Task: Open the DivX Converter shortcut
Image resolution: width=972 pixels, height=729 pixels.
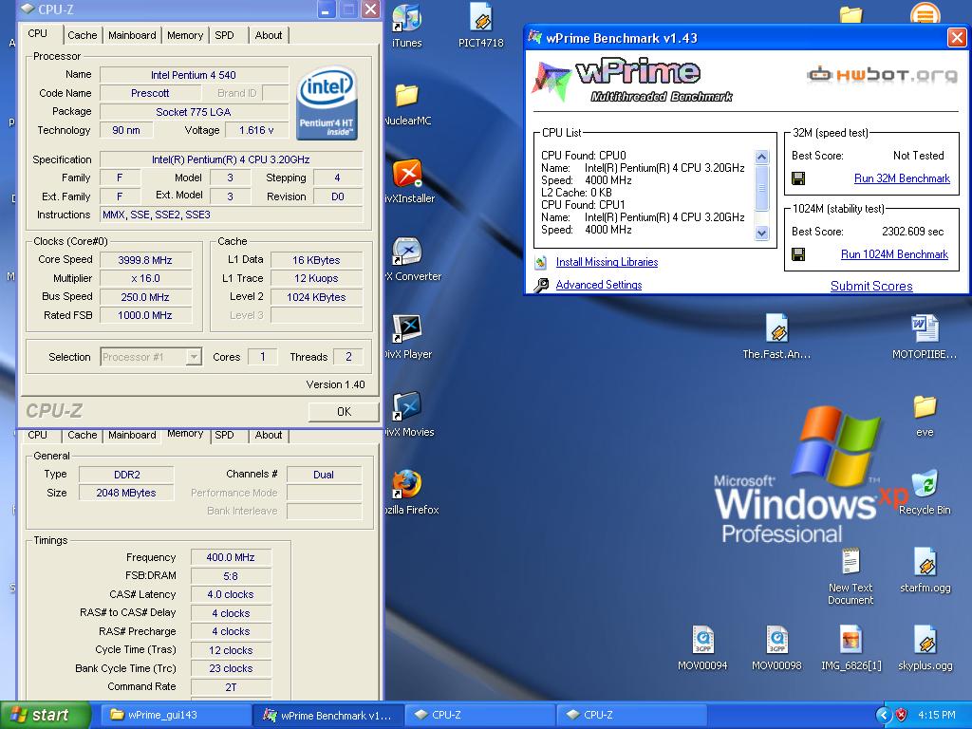Action: (406, 252)
